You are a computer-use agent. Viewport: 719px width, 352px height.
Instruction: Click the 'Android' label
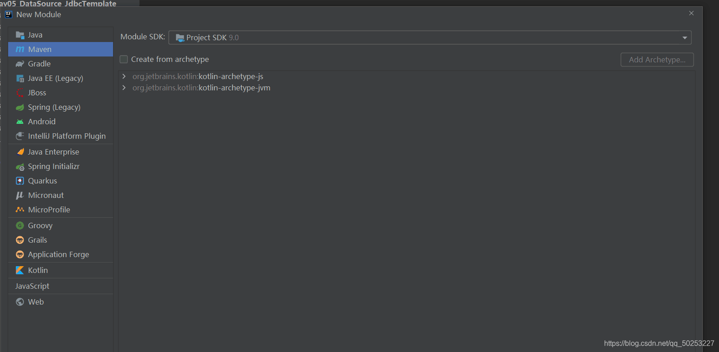(42, 122)
